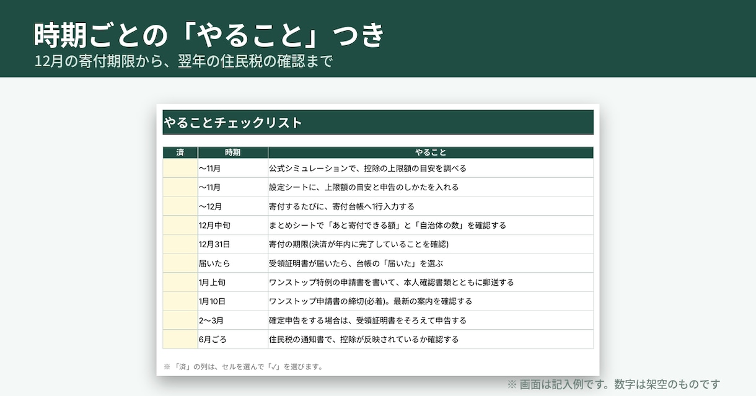
Task: Click the 受領証明書が届いたら task cell
Action: pyautogui.click(x=431, y=263)
